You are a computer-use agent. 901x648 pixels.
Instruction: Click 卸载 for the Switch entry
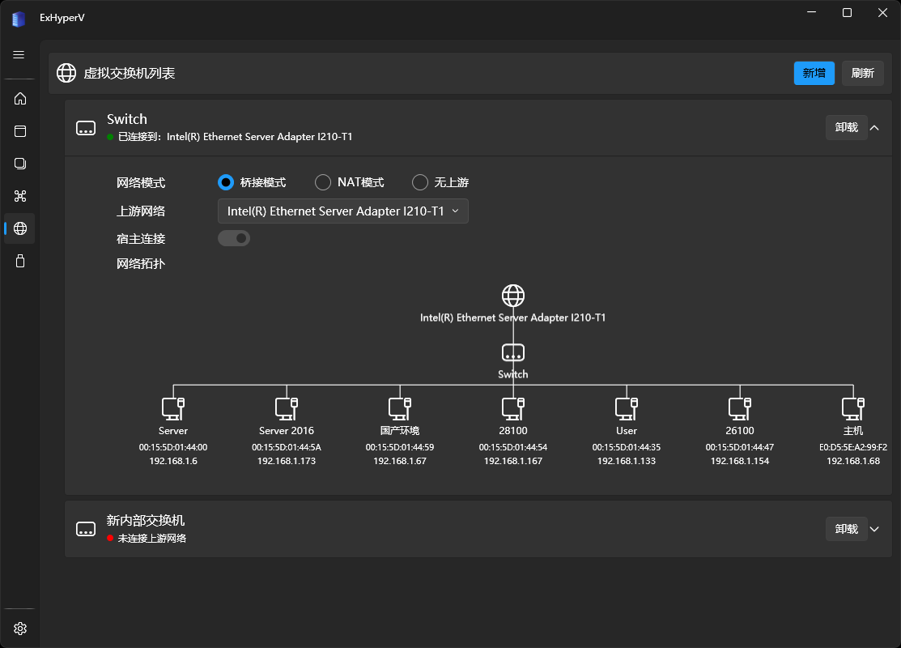coord(846,127)
